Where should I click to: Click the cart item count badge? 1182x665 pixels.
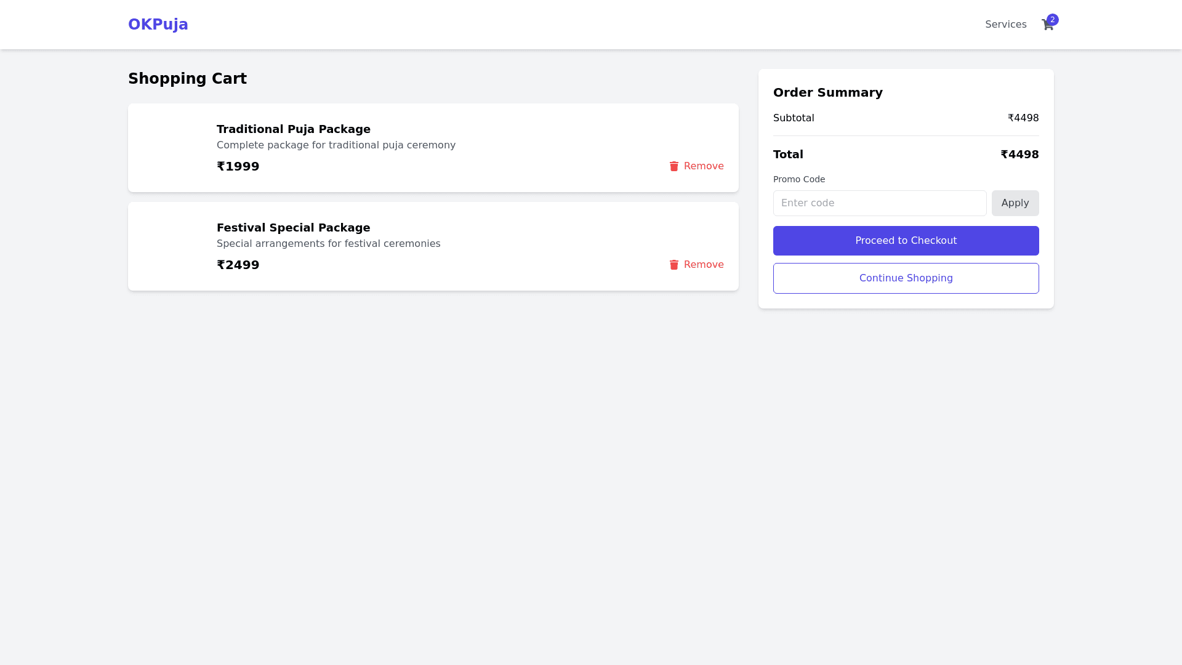click(x=1053, y=20)
